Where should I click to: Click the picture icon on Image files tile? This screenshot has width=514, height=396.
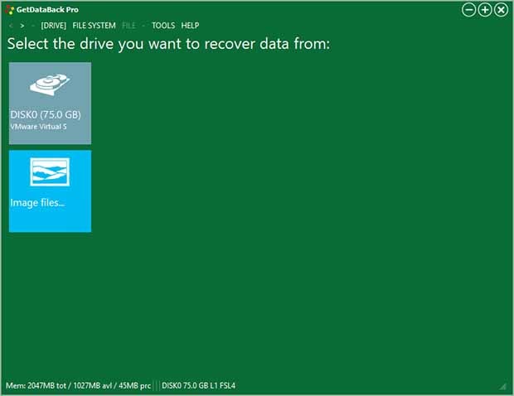[50, 172]
